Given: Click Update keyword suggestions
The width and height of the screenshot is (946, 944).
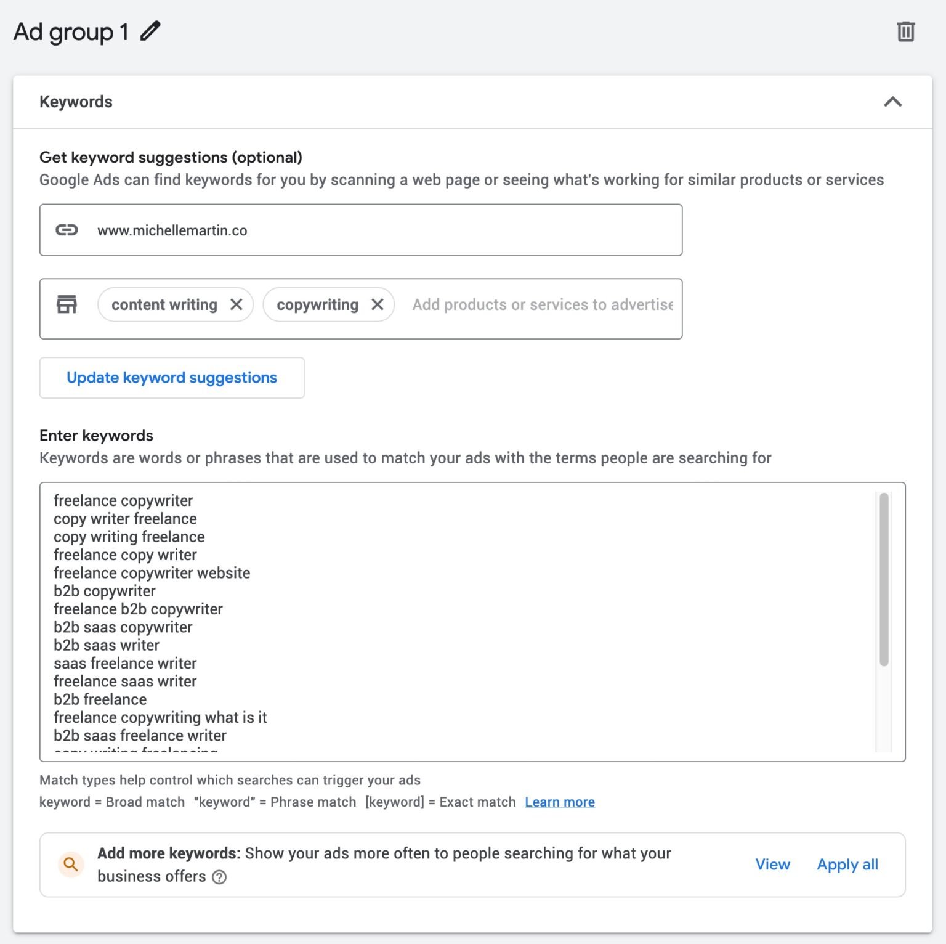Looking at the screenshot, I should (x=172, y=377).
